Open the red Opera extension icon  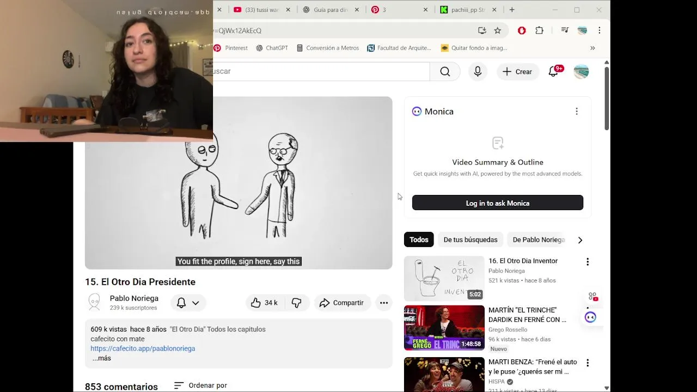coord(522,30)
